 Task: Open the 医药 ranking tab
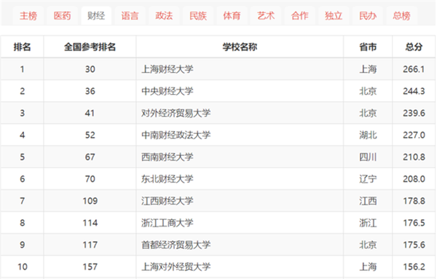62,15
